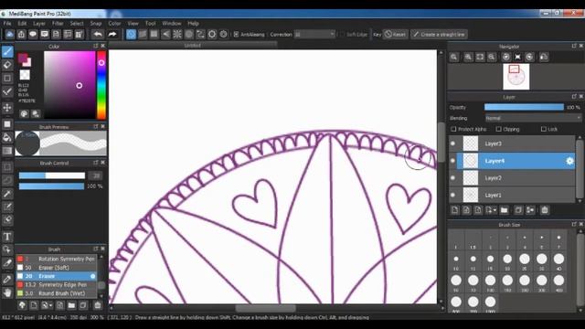Select the Brush tool in left toolbar

[7, 51]
